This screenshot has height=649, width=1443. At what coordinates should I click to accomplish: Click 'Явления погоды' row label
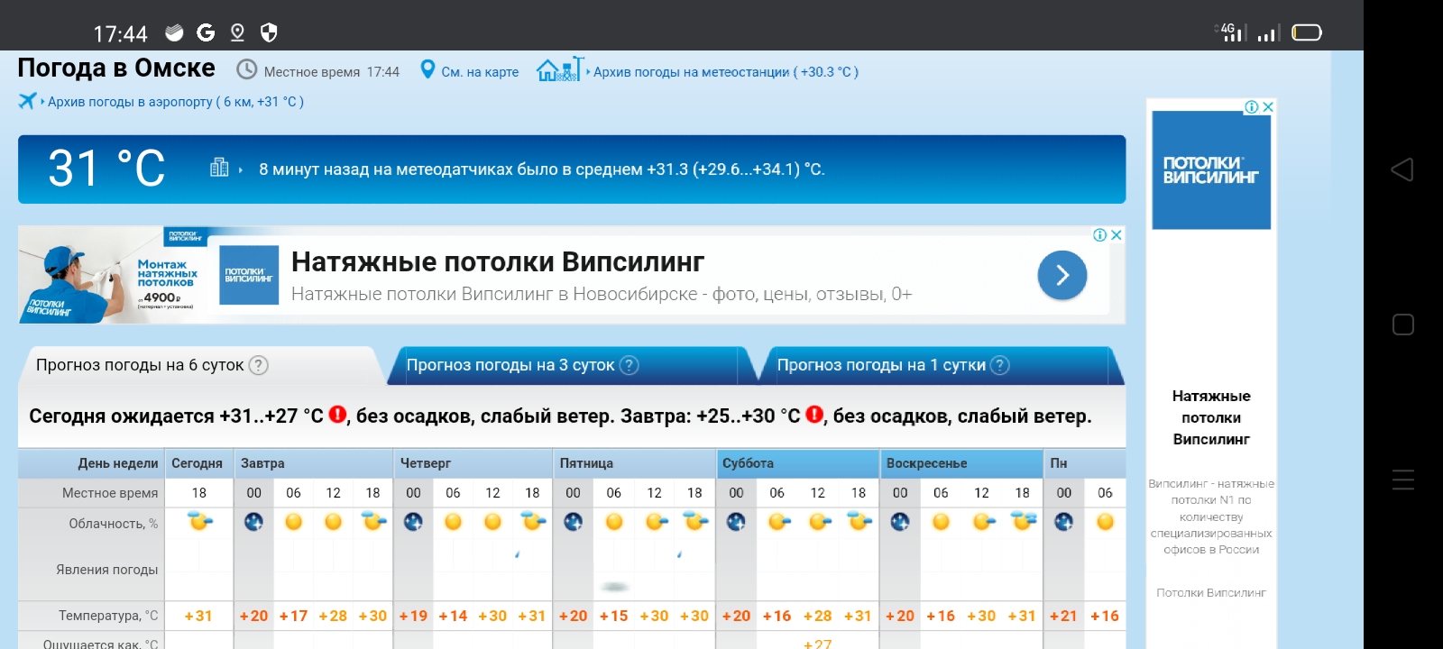(x=106, y=570)
